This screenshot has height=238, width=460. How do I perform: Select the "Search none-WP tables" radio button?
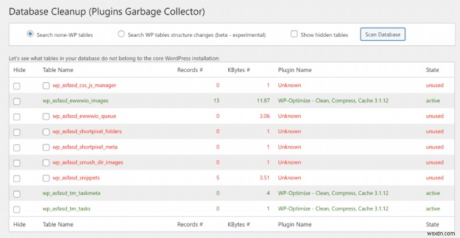coord(30,34)
